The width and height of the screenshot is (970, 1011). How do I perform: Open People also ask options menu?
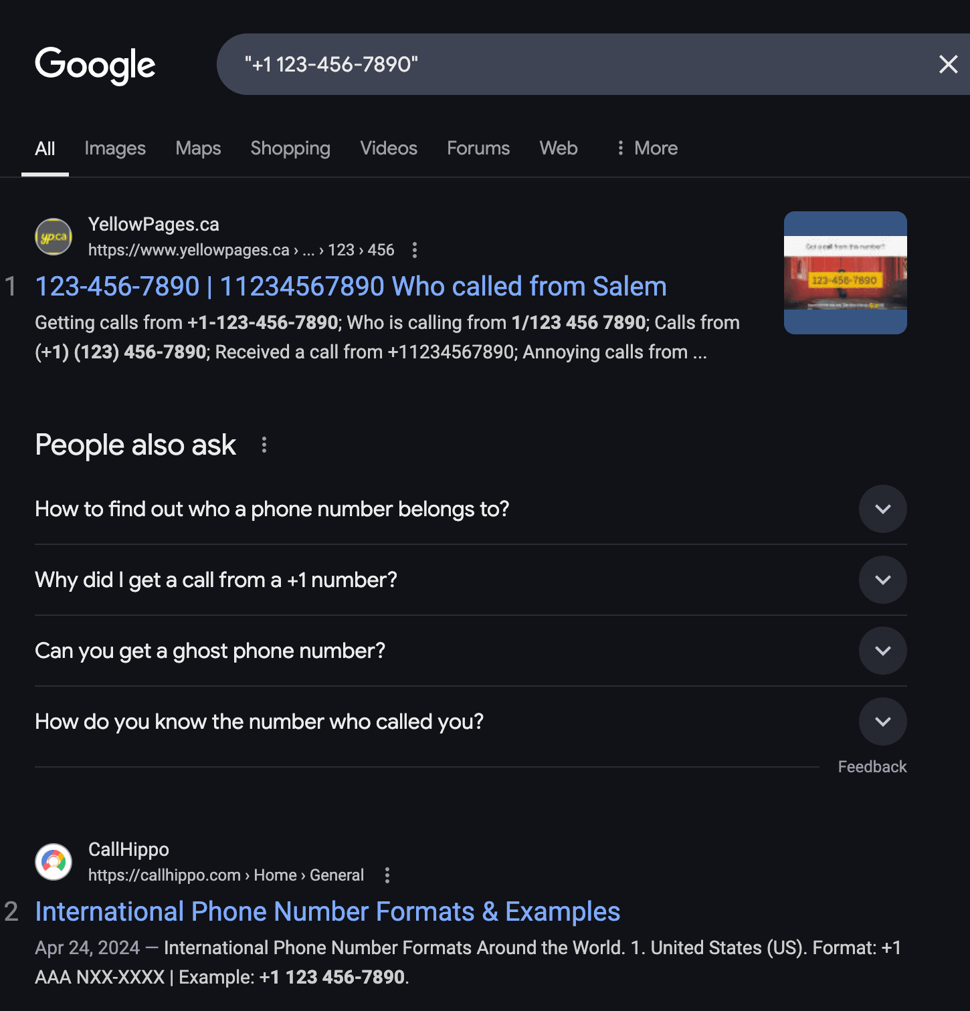[264, 445]
